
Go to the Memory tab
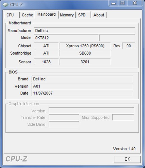tap(67, 15)
